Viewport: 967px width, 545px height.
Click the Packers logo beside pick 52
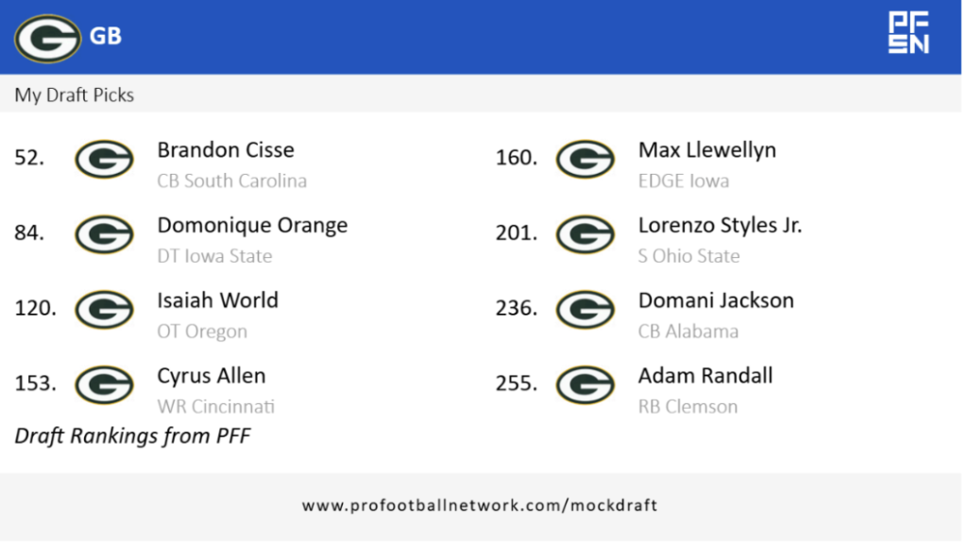click(104, 159)
